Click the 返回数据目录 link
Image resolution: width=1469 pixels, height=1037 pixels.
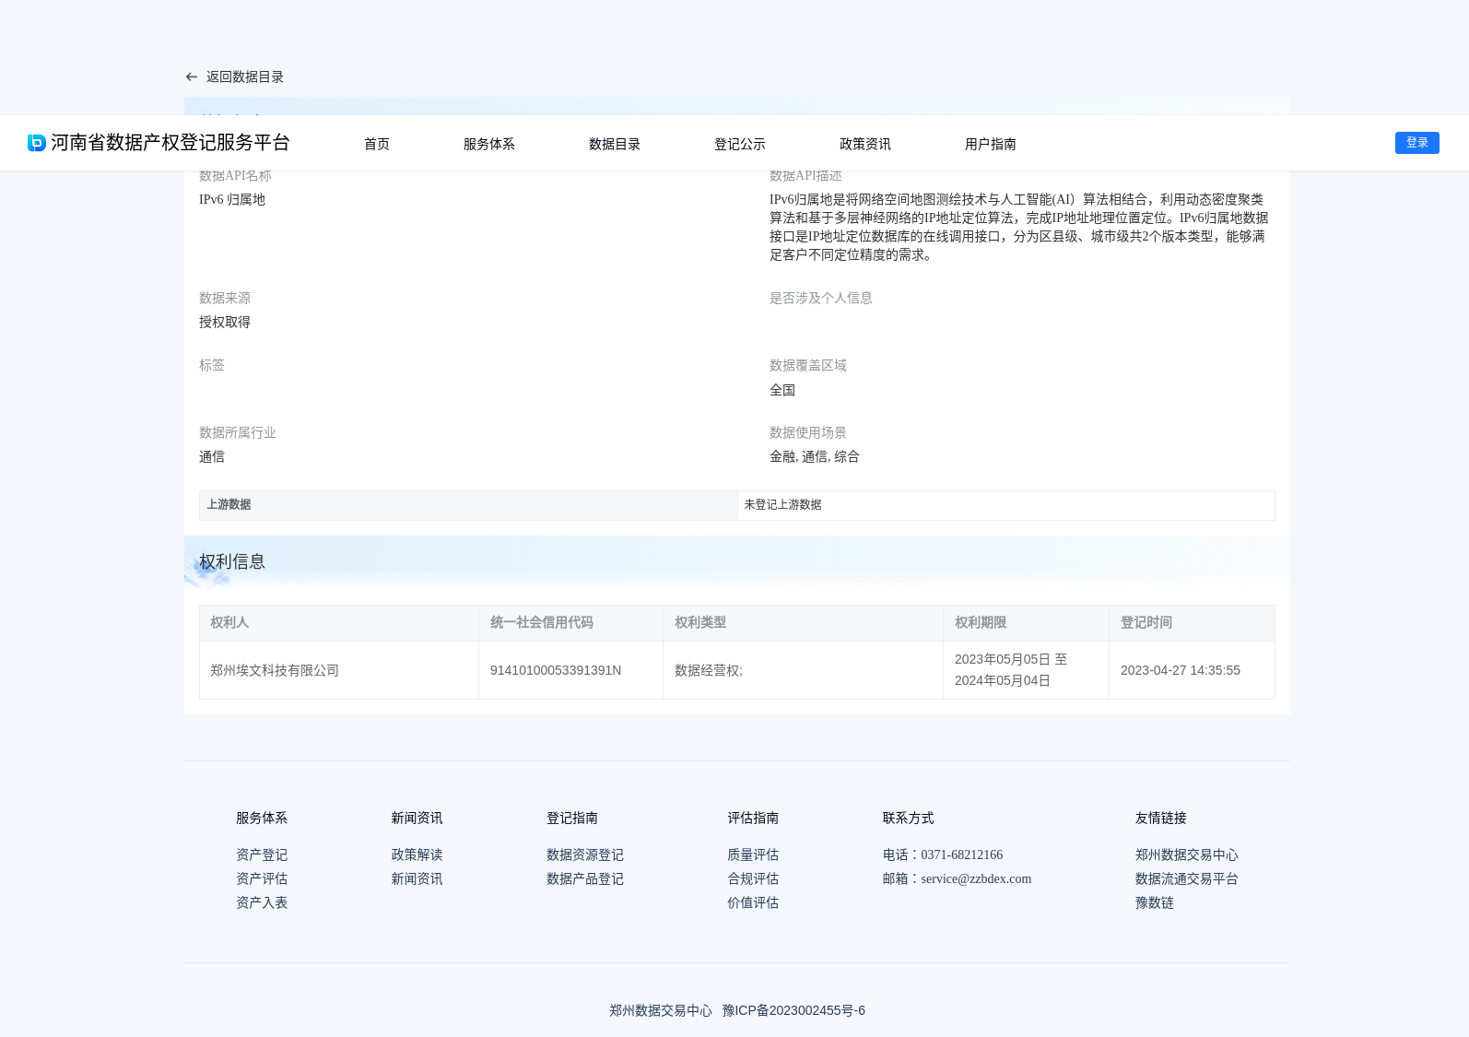(x=245, y=77)
